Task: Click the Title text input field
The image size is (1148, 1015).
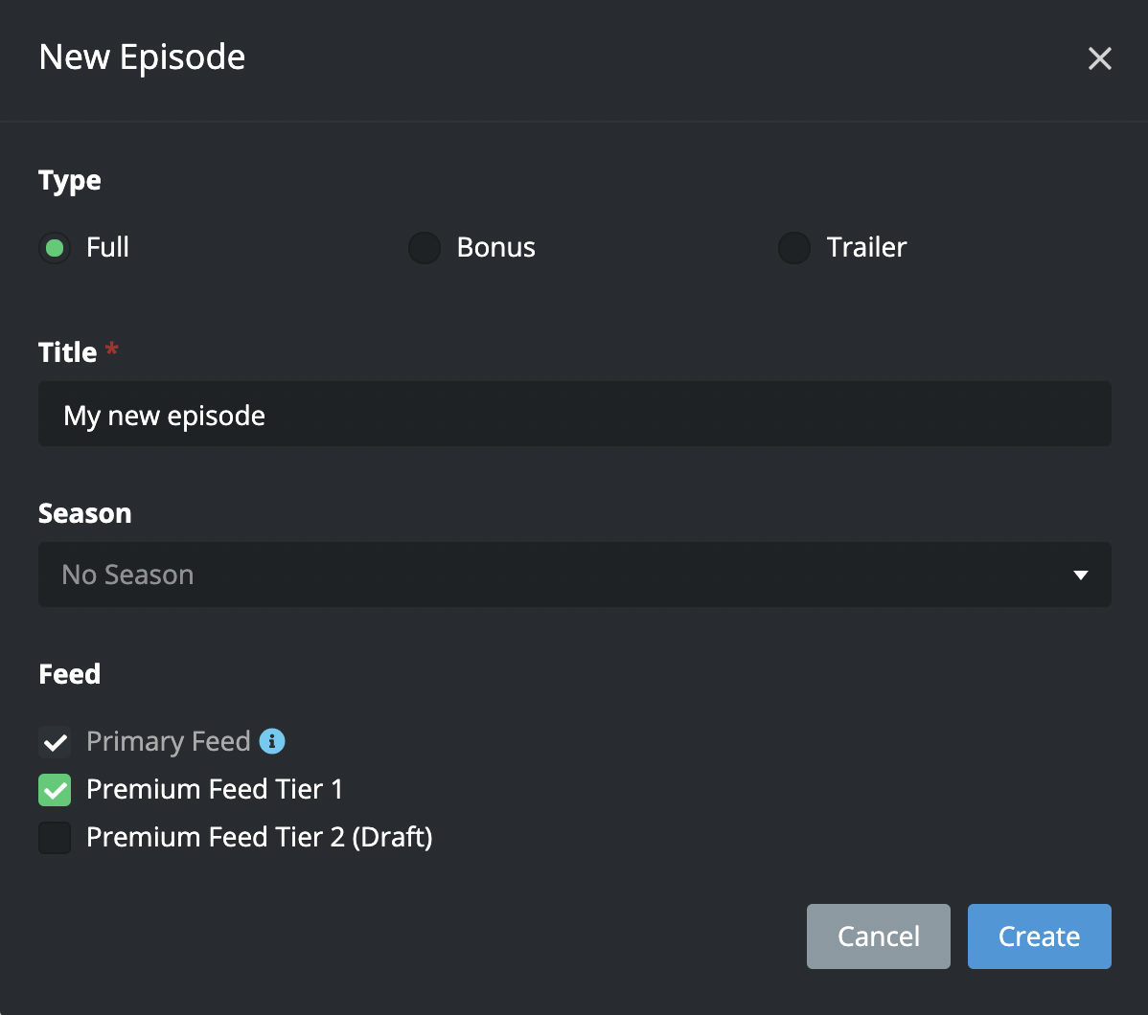Action: point(575,415)
